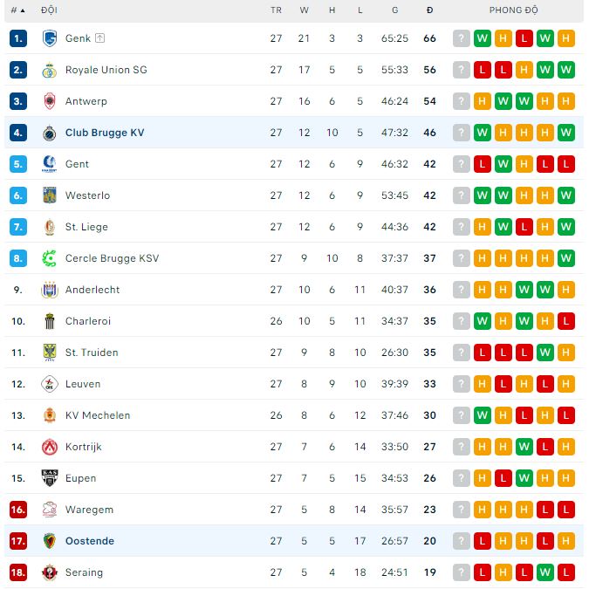The height and width of the screenshot is (589, 589).
Task: Click the G goals column header
Action: [394, 10]
